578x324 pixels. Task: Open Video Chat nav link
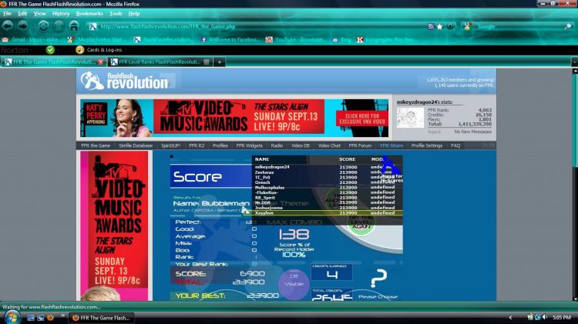click(329, 145)
